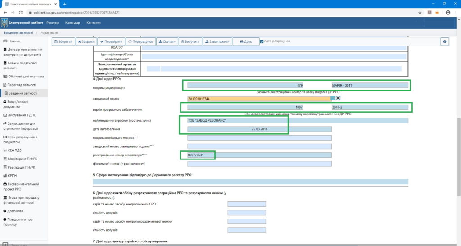Open help via the question mark icon
This screenshot has height=246, width=461.
[445, 41]
